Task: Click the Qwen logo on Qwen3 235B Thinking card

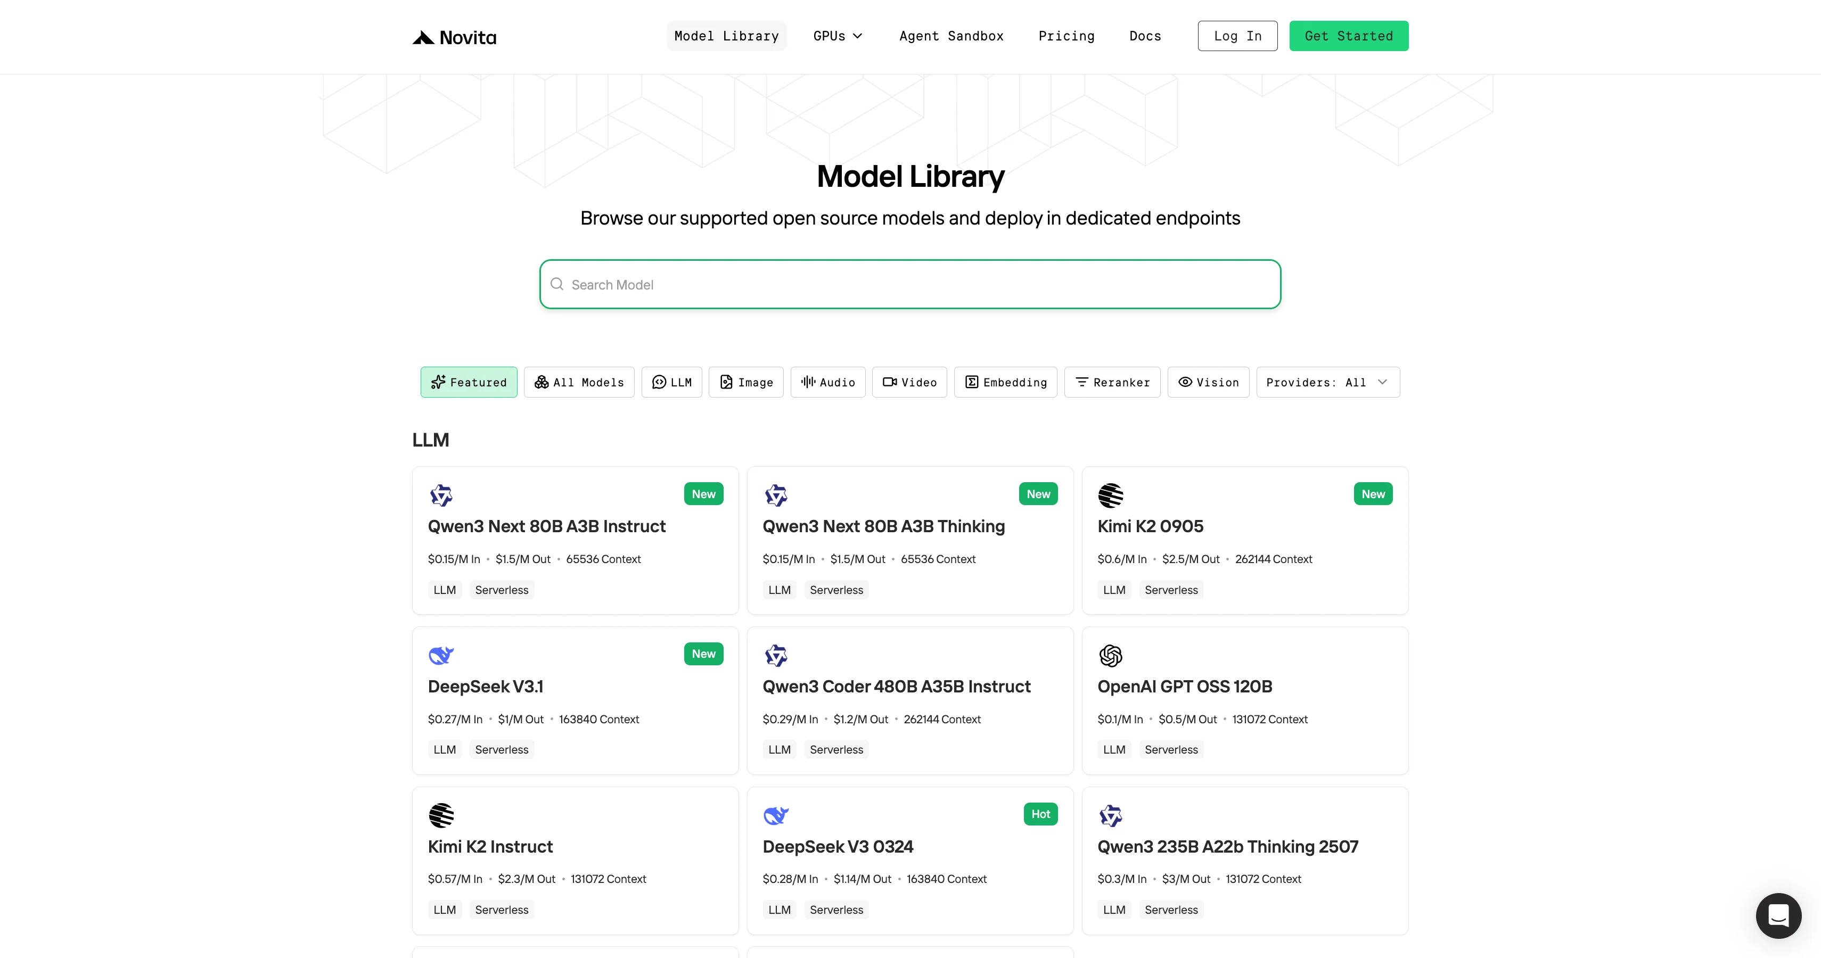Action: click(1111, 815)
